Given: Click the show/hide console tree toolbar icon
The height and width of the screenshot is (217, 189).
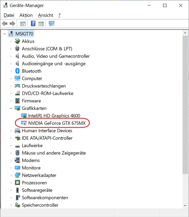Looking at the screenshot, I should tap(23, 24).
